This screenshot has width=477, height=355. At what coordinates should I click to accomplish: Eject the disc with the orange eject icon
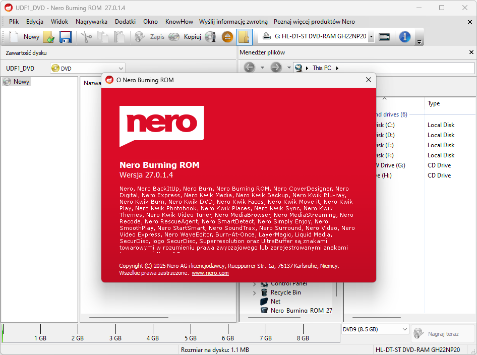click(x=227, y=37)
